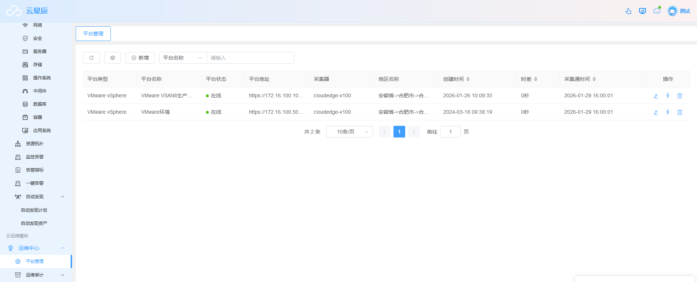
Task: Go to next page arrow
Action: coord(414,132)
